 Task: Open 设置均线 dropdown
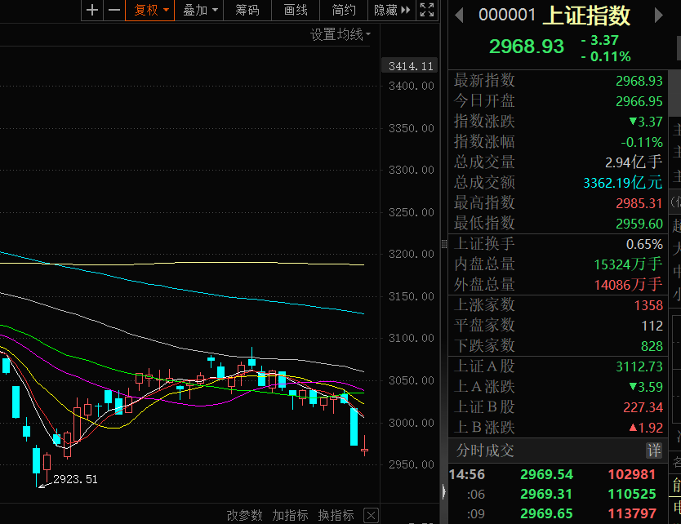[x=340, y=34]
